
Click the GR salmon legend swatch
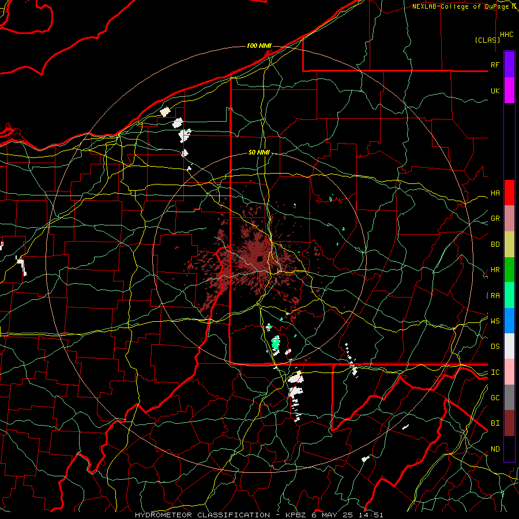coord(509,219)
